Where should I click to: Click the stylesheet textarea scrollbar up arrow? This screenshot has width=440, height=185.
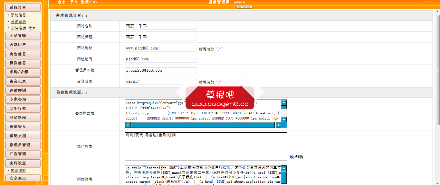point(283,102)
